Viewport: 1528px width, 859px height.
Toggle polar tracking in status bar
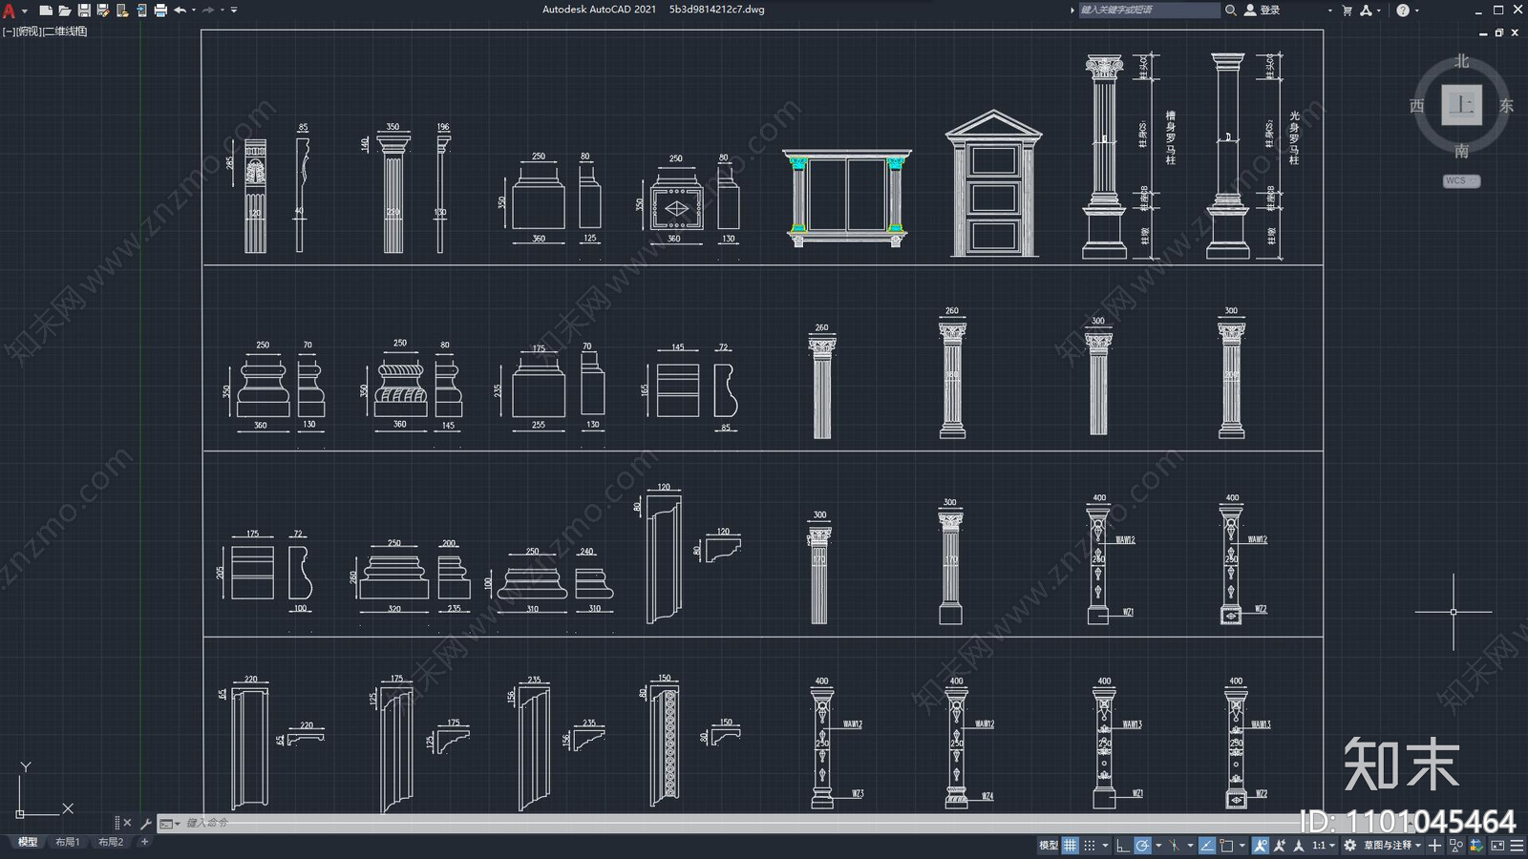click(1143, 845)
